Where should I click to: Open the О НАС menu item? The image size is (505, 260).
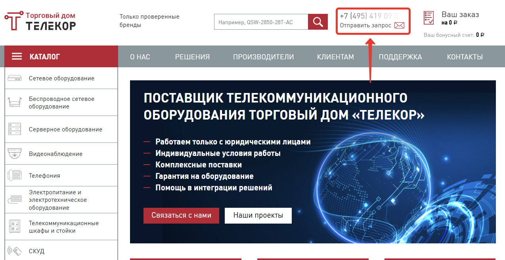click(x=140, y=57)
